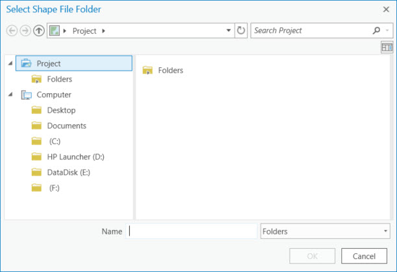Click inside the Name text field
The width and height of the screenshot is (397, 272).
(x=191, y=231)
